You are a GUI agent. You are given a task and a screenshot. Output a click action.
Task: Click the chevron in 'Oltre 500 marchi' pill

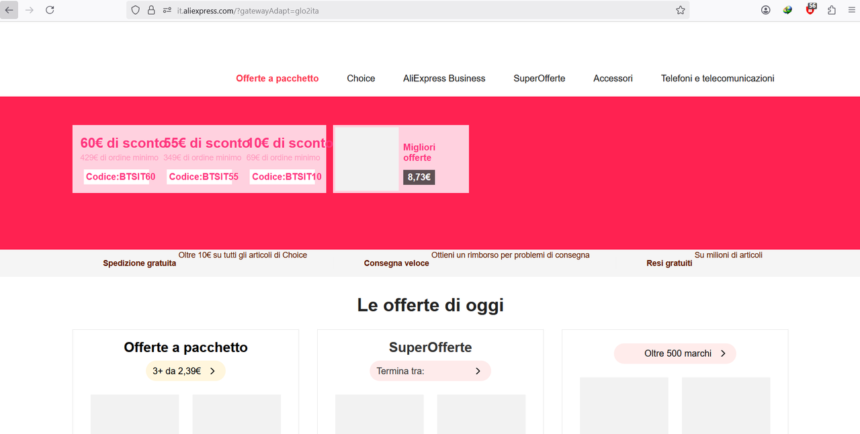click(x=723, y=353)
